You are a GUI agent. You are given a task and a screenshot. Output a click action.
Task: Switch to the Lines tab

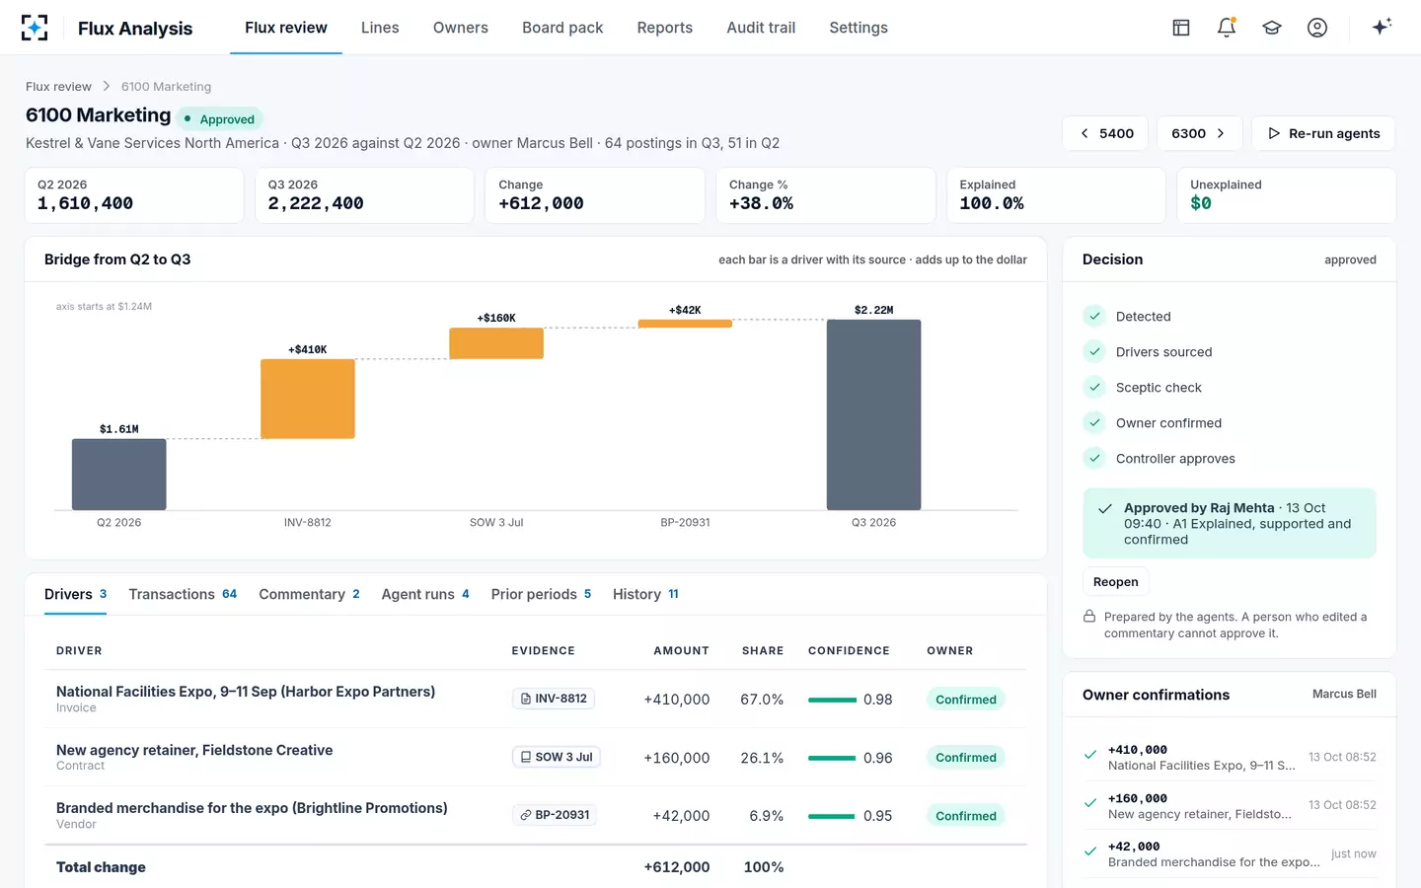[x=380, y=28]
